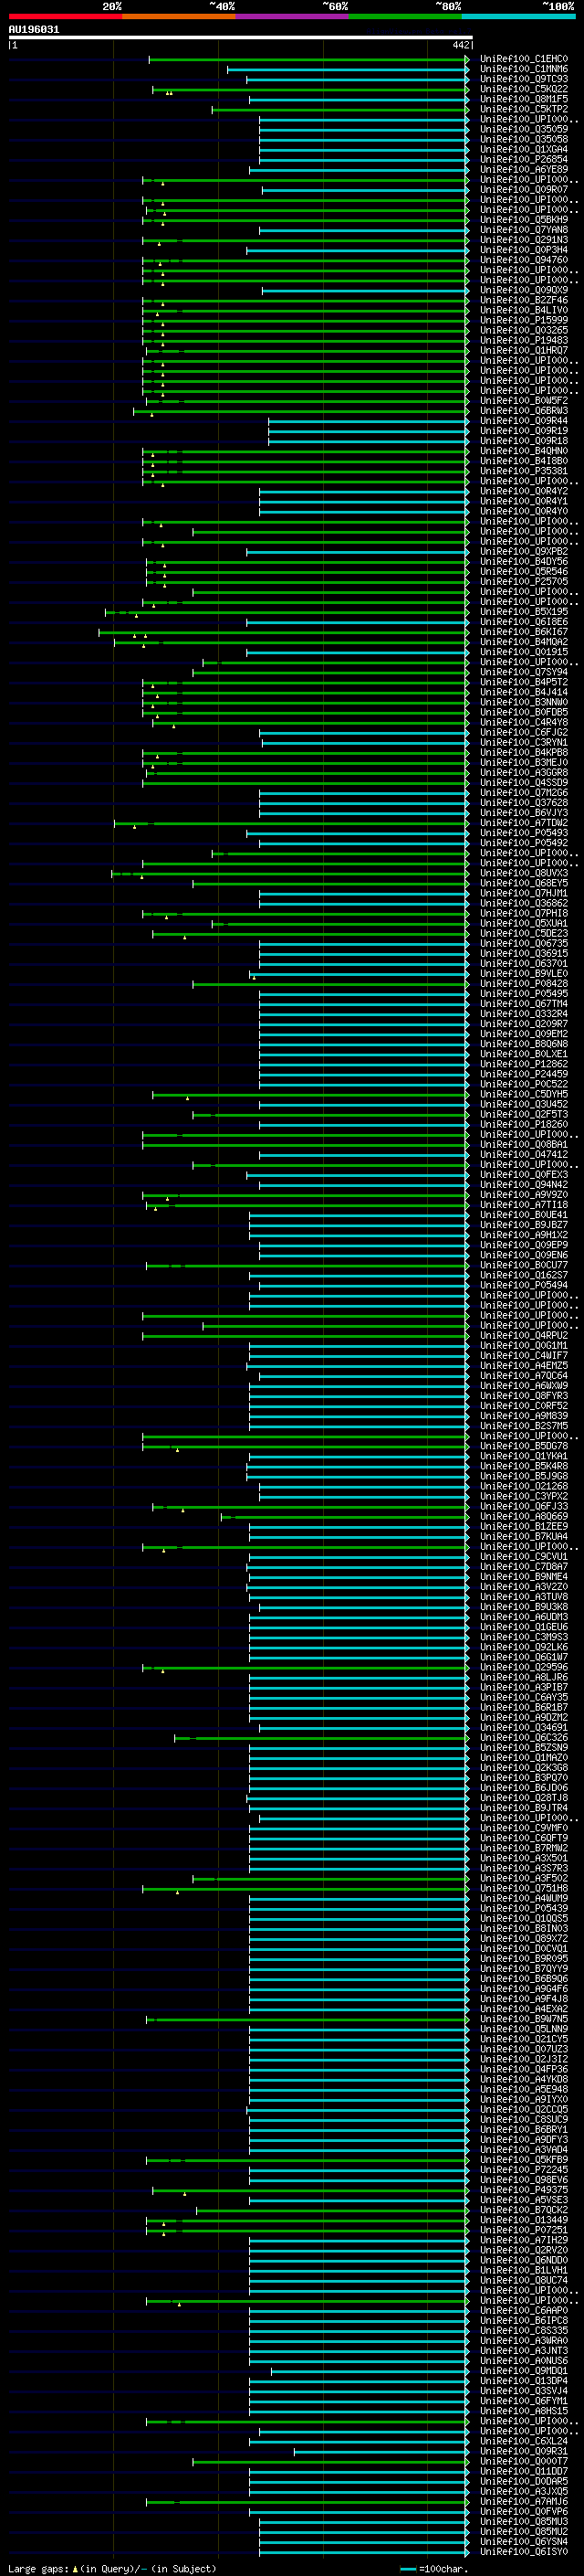Screen dimensions: 584x2576
Task: Click label UniRef100_Q09R07
Action: click(523, 189)
